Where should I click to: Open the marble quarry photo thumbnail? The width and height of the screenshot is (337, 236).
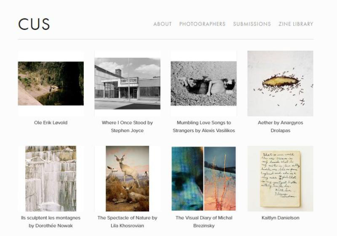click(51, 179)
